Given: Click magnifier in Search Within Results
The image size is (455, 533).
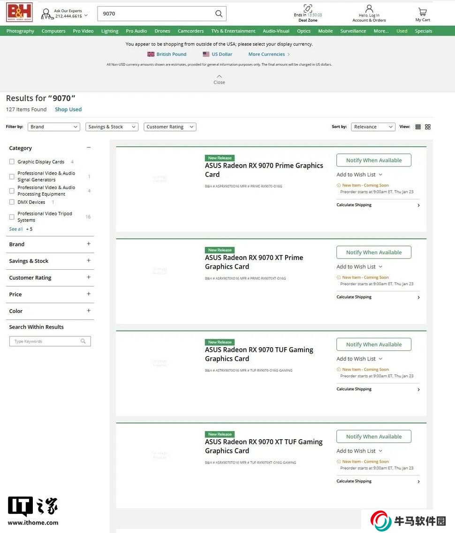Looking at the screenshot, I should click(83, 341).
